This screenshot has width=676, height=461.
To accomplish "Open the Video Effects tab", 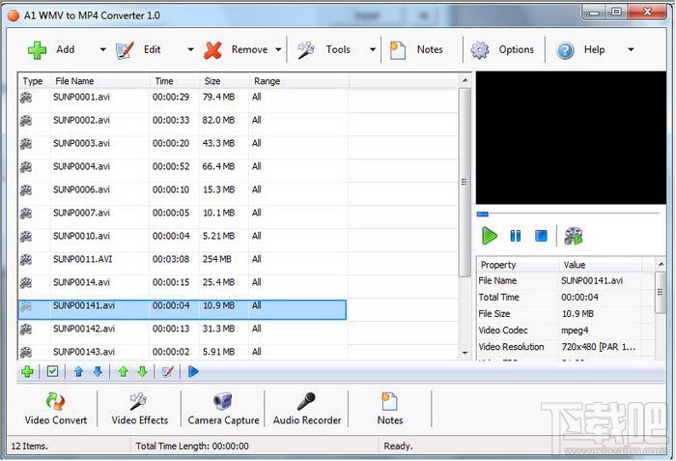I will click(x=140, y=409).
